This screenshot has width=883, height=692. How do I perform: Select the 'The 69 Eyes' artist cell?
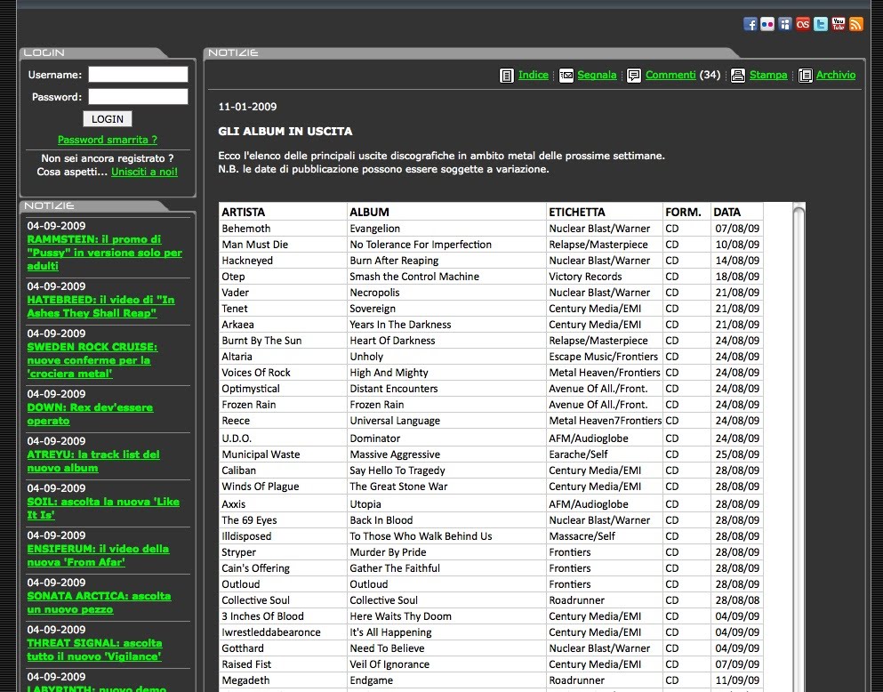click(283, 520)
